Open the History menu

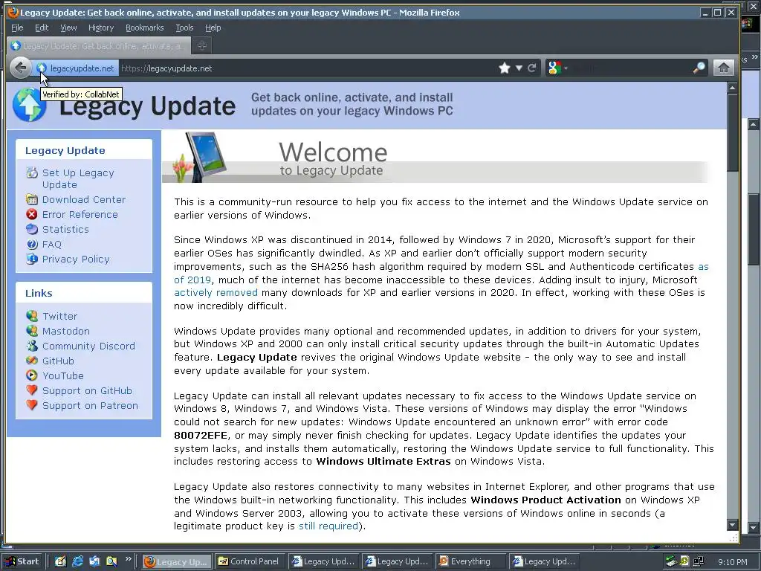[x=101, y=28]
